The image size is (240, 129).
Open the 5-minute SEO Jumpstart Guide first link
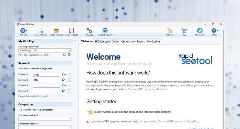pos(148,89)
